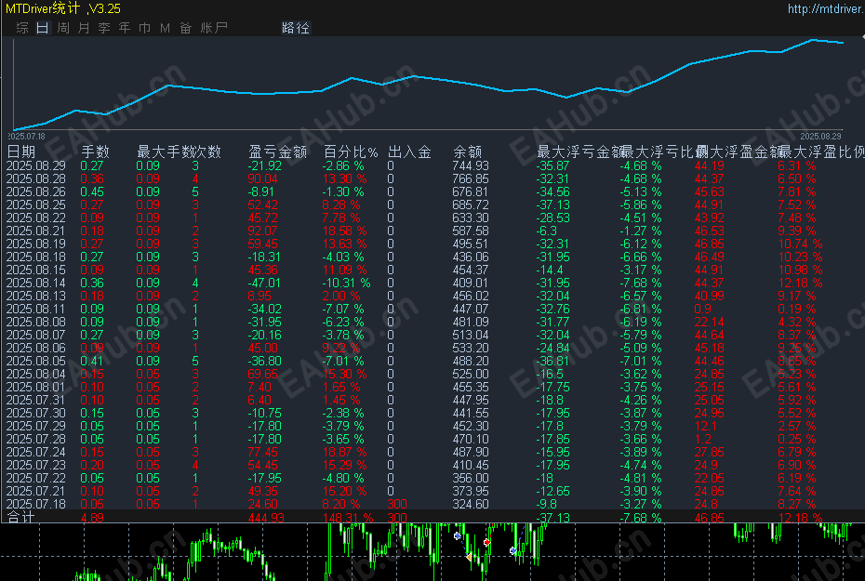Click the -34.02 loss value

pos(264,310)
